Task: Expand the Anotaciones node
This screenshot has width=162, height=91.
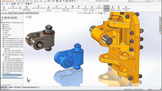Action: coord(2,29)
